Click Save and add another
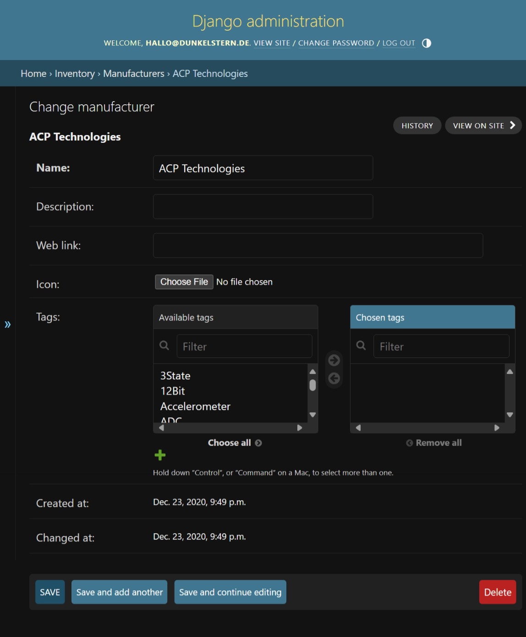 [x=119, y=592]
